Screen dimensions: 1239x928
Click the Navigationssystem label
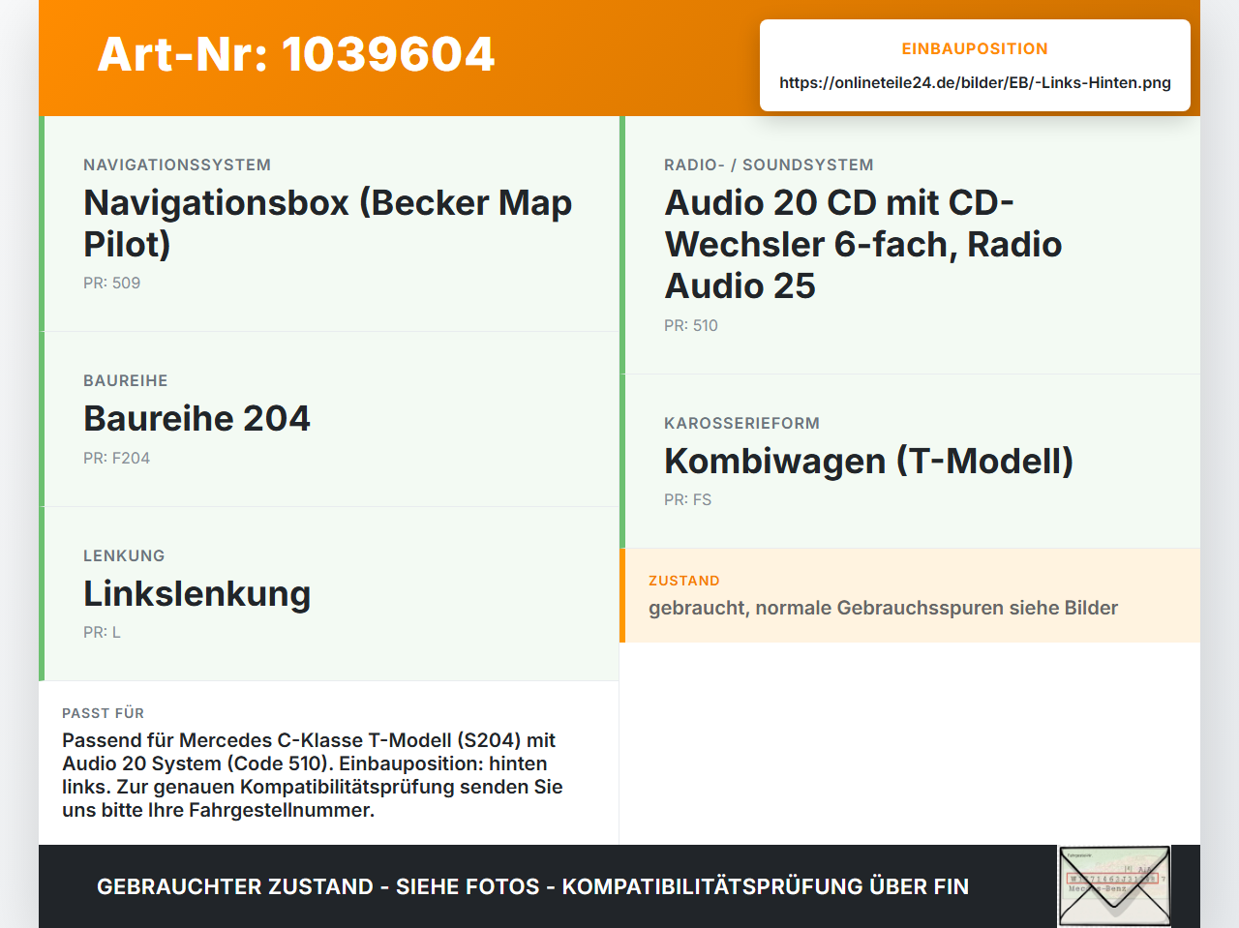[x=177, y=165]
